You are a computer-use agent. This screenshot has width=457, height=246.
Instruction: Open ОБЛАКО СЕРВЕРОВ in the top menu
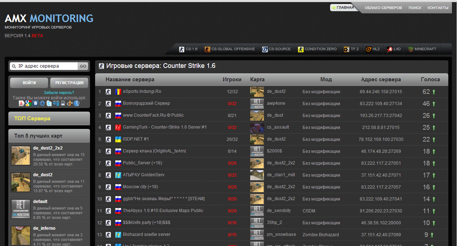[x=383, y=8]
